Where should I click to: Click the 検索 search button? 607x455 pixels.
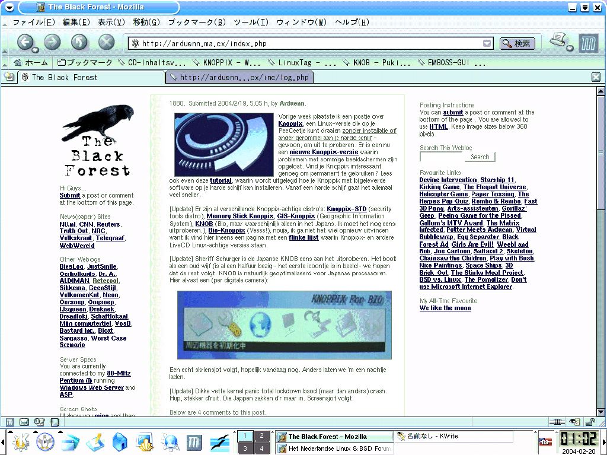click(517, 43)
